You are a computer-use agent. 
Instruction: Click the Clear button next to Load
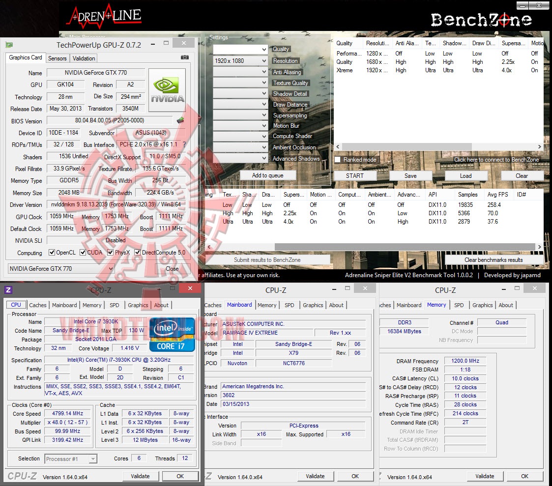click(x=522, y=175)
